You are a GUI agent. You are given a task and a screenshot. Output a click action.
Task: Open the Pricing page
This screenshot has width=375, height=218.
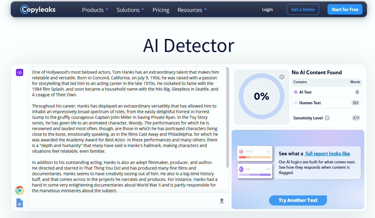coord(161,10)
